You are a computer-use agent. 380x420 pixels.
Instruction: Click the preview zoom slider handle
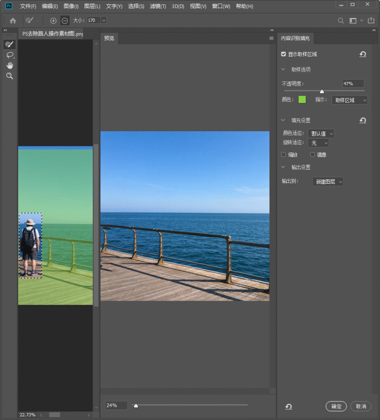[x=136, y=406]
